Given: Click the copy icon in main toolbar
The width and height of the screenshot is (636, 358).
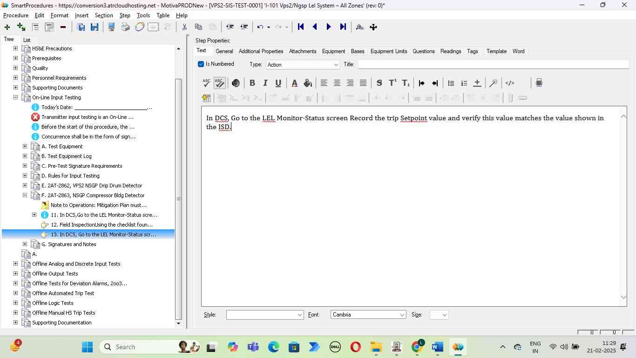Looking at the screenshot, I should point(198,27).
